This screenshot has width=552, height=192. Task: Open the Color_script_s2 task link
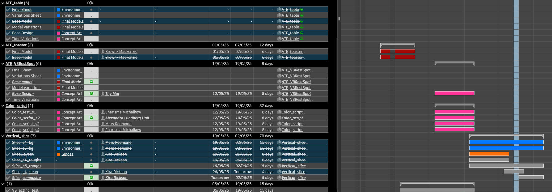[x=26, y=118]
